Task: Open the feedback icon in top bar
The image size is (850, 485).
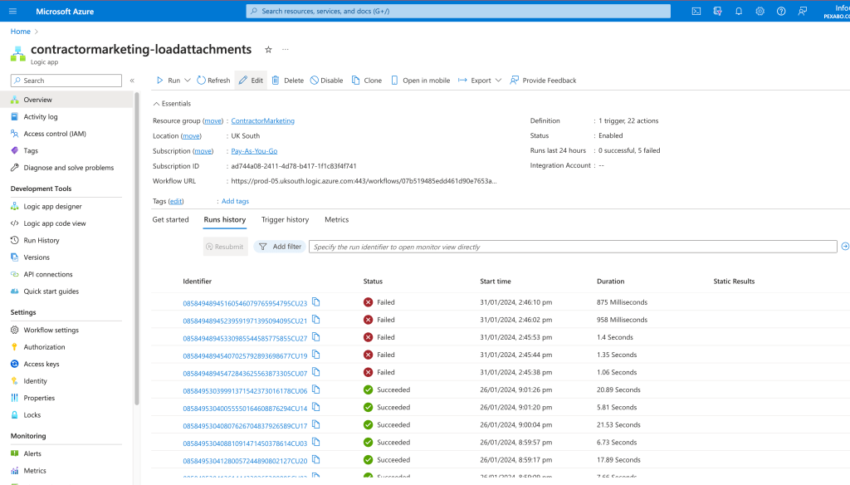Action: coord(803,11)
